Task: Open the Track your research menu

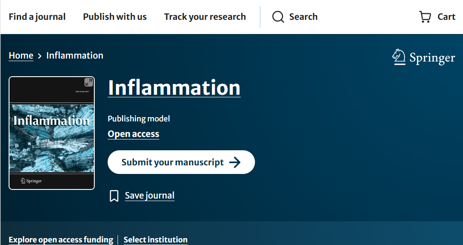Action: [205, 17]
